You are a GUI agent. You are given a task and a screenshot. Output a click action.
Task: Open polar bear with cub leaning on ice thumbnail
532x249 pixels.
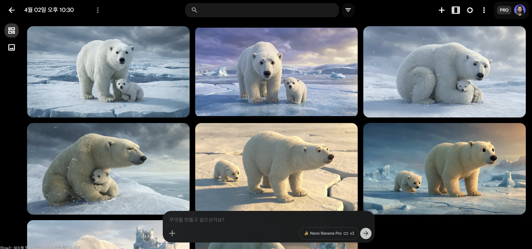[108, 72]
